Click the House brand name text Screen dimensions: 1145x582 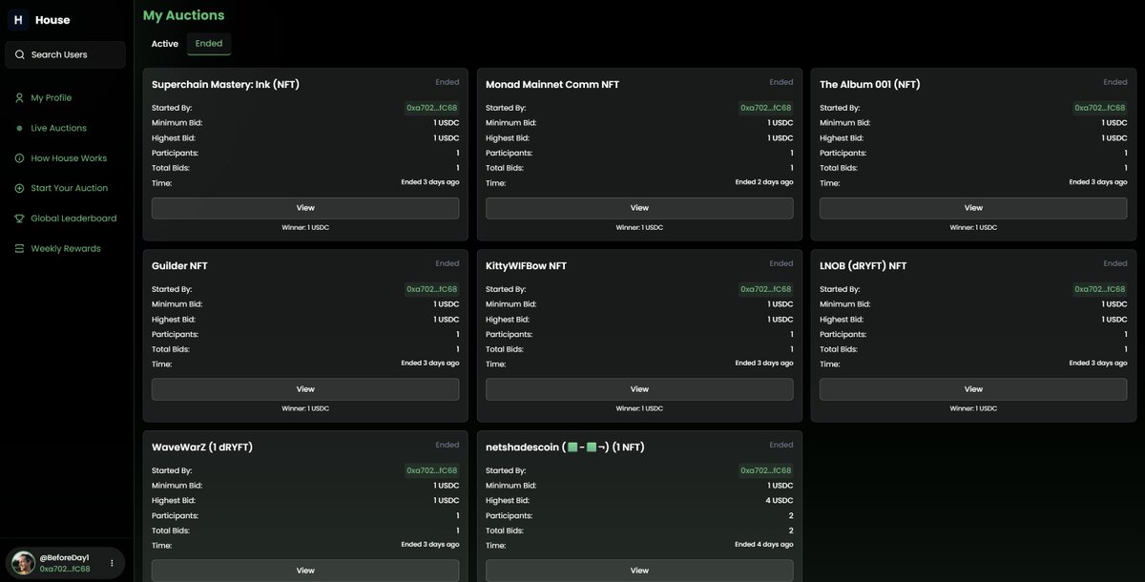tap(52, 19)
